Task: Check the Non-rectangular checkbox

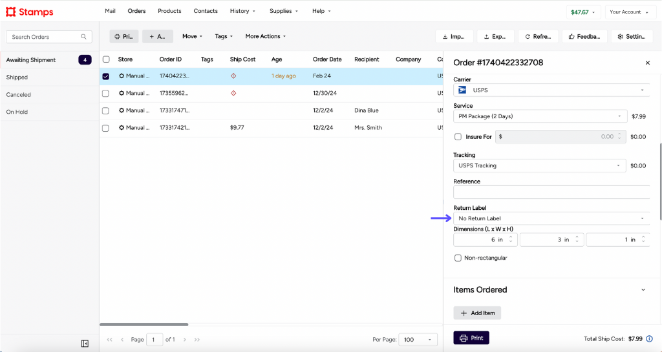Action: pos(458,258)
